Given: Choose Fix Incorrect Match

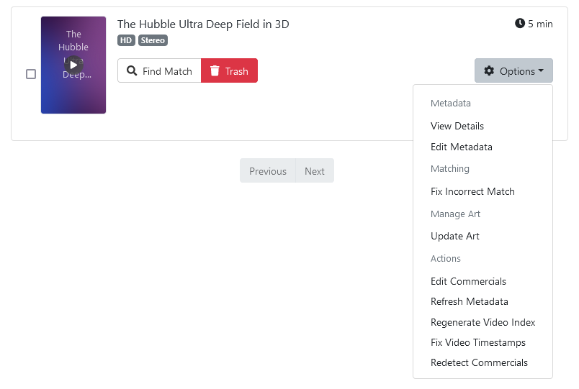Looking at the screenshot, I should pos(472,191).
